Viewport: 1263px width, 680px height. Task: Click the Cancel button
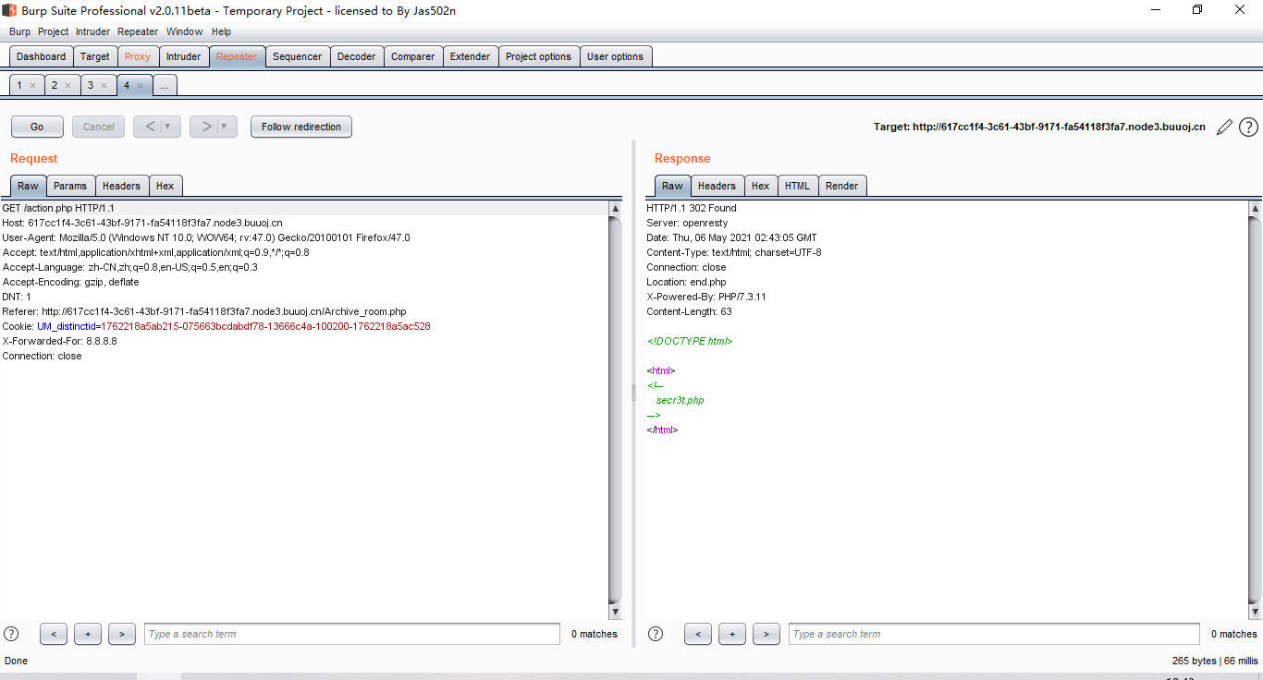(x=99, y=127)
